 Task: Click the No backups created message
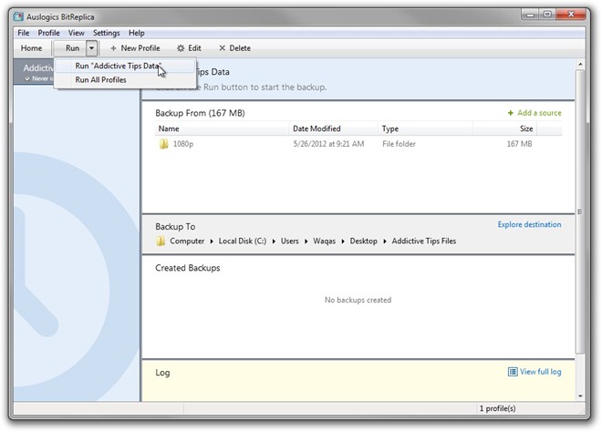pos(358,300)
